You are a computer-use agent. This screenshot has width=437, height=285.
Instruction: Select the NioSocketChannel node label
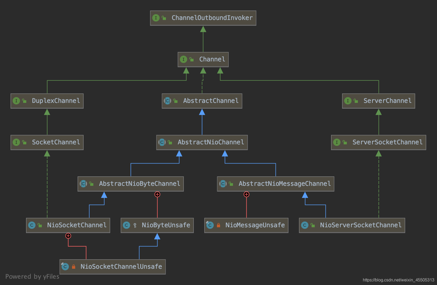[77, 225]
